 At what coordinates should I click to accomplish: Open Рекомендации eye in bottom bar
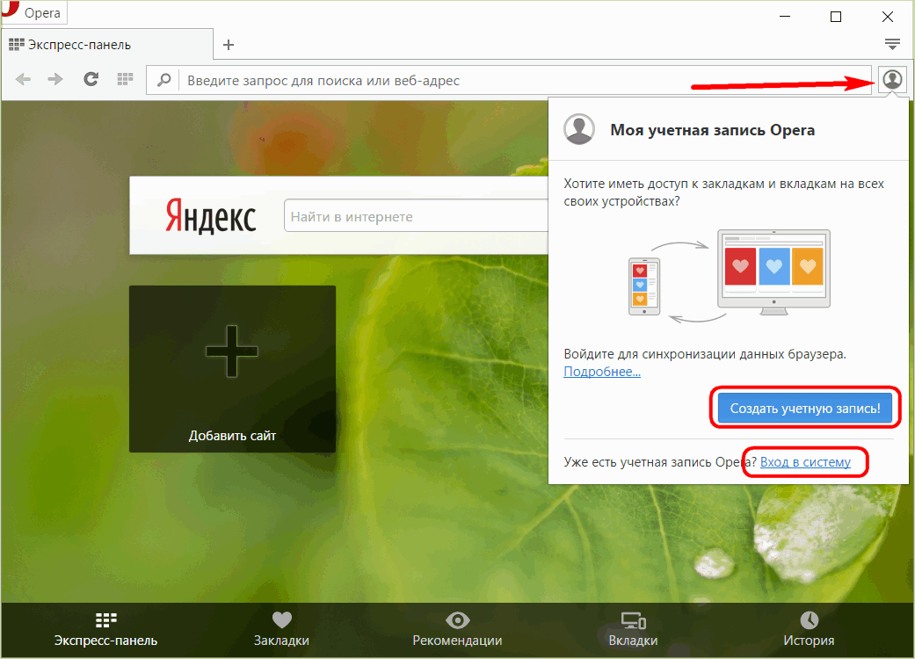click(x=457, y=630)
